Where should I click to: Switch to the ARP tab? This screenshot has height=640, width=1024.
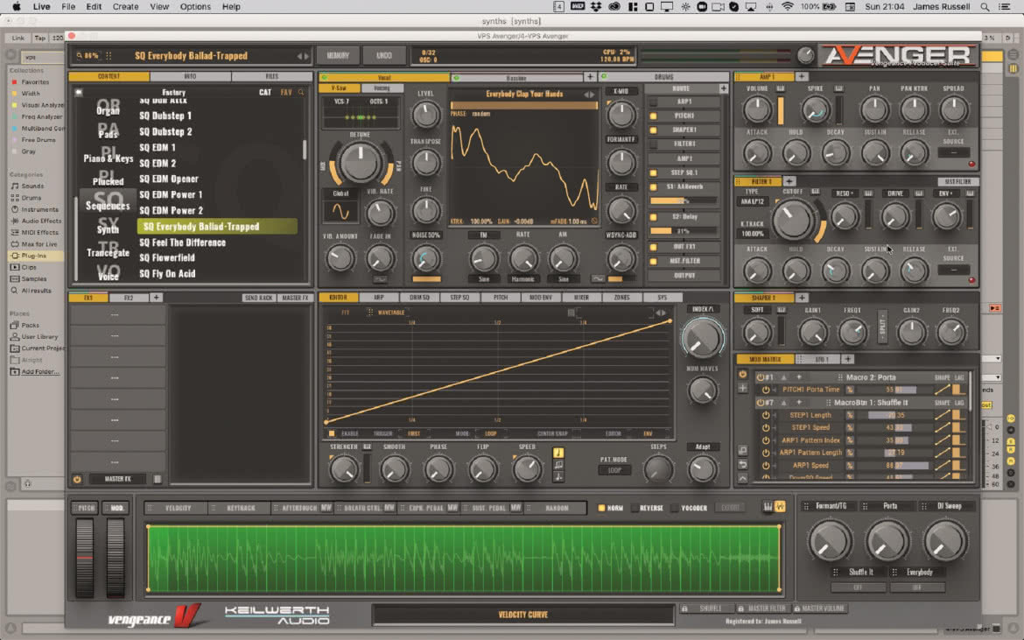(x=379, y=297)
